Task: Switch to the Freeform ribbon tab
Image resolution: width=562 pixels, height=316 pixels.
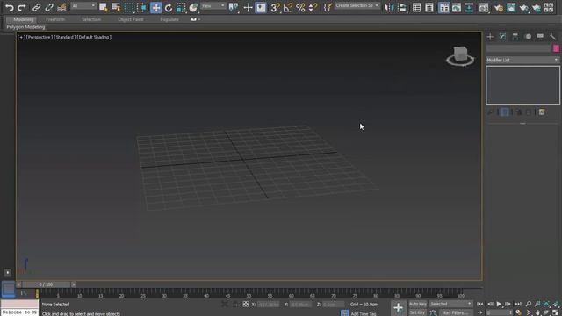Action: click(55, 19)
